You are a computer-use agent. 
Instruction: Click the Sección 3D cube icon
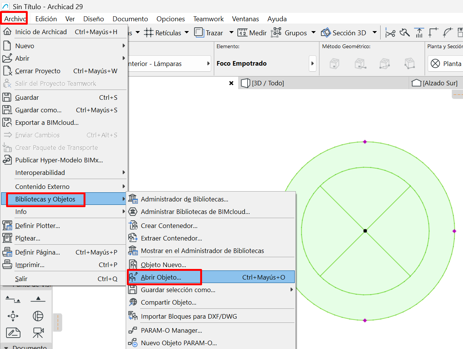[x=326, y=33]
